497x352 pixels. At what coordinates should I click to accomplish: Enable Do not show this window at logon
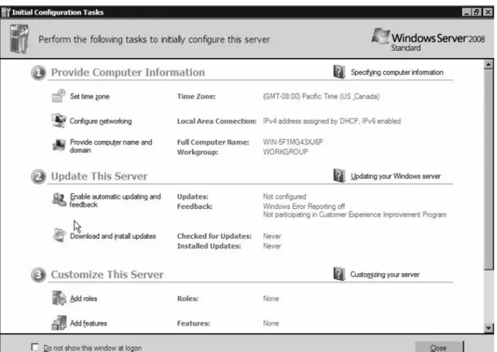(x=35, y=347)
